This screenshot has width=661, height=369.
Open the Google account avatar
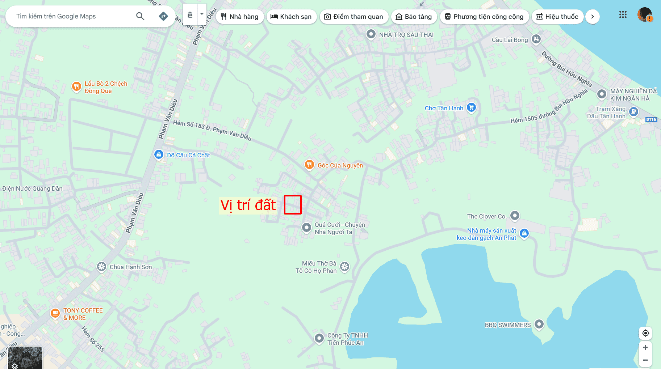coord(645,15)
